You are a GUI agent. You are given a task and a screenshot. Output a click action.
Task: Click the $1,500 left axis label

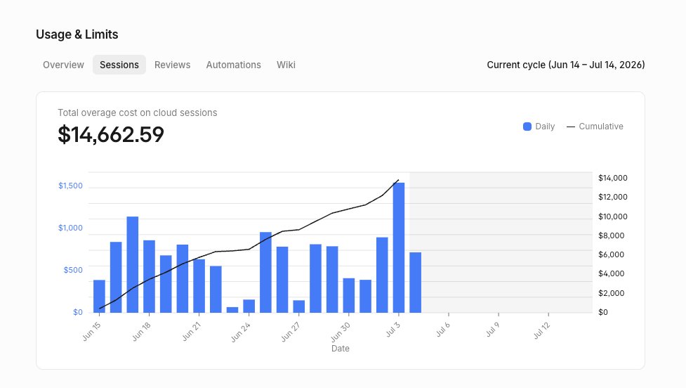coord(70,186)
